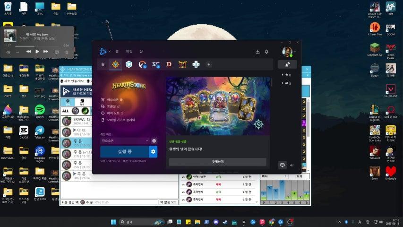Viewport: 403px width, 227px height.
Task: Select the Heroes of the Storm icon
Action: tap(129, 64)
